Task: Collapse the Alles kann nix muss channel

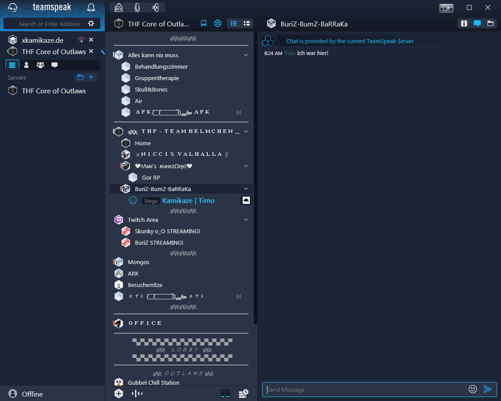Action: (x=246, y=55)
